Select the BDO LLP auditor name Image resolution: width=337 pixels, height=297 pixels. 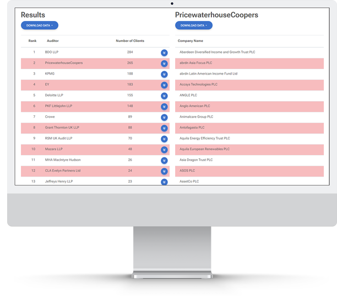[52, 52]
